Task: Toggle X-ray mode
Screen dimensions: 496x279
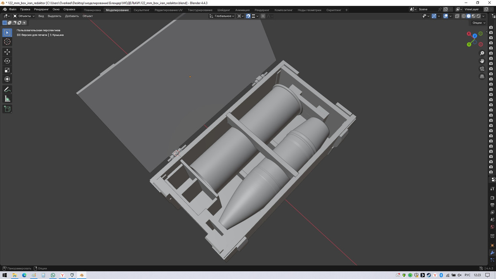Action: 457,16
